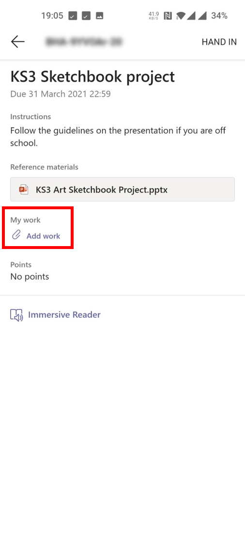This screenshot has width=245, height=545.
Task: Tap the No points label
Action: click(x=30, y=277)
